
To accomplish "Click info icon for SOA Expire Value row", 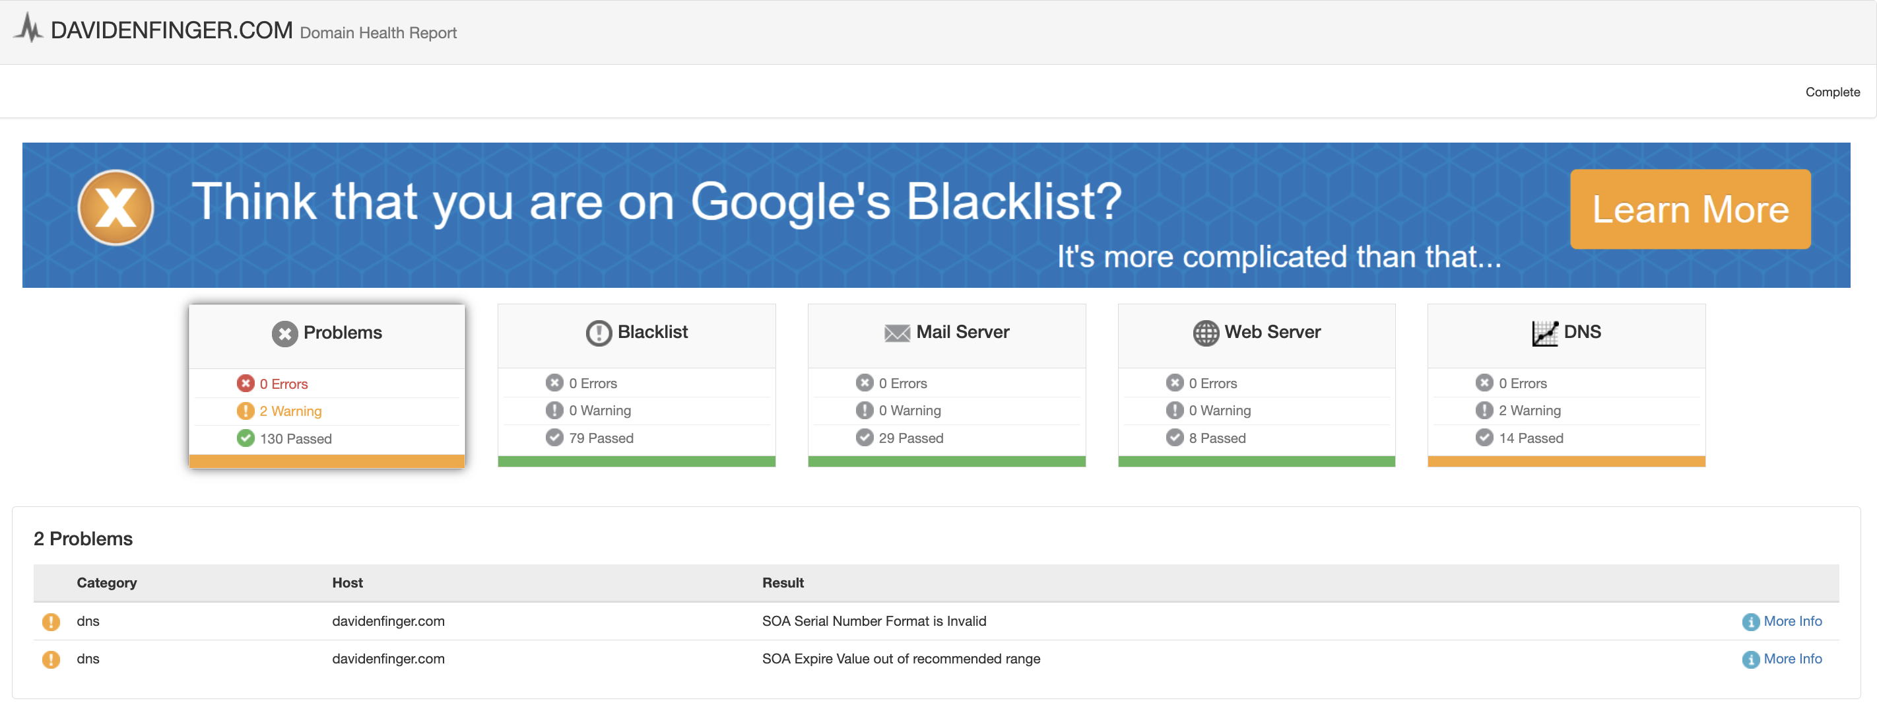I will (x=1750, y=659).
